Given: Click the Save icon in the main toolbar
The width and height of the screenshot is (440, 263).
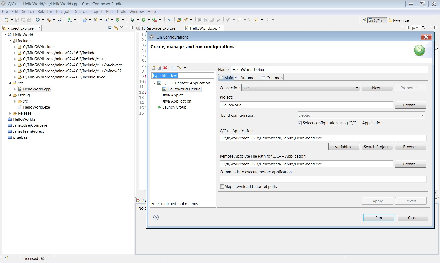Looking at the screenshot, I should pos(17,20).
